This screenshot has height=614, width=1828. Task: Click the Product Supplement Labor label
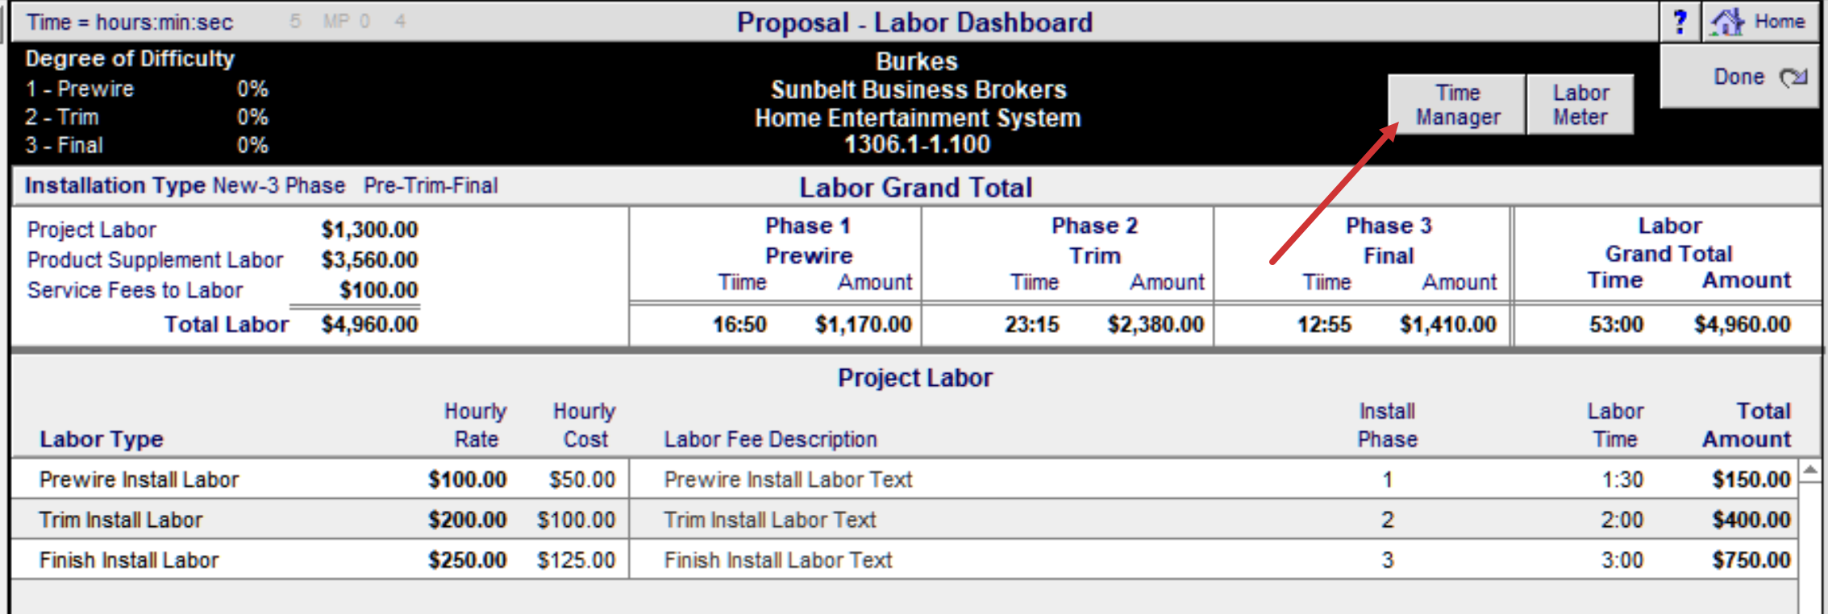(155, 260)
